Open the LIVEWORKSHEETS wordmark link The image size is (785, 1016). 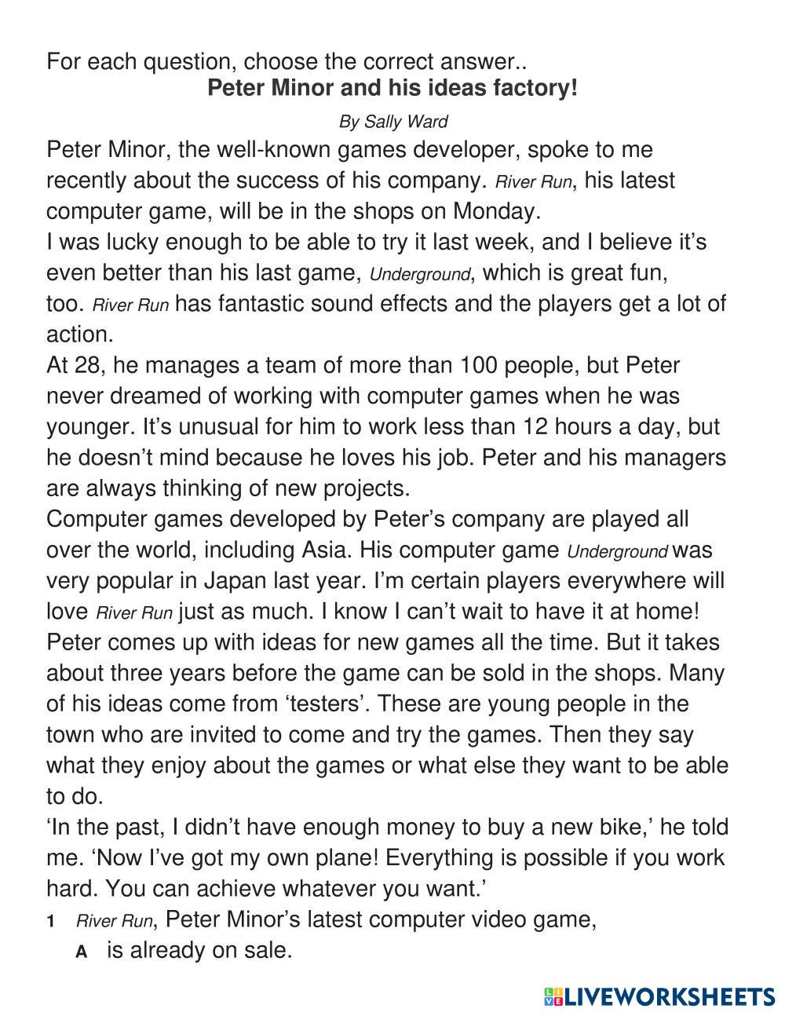pyautogui.click(x=670, y=997)
